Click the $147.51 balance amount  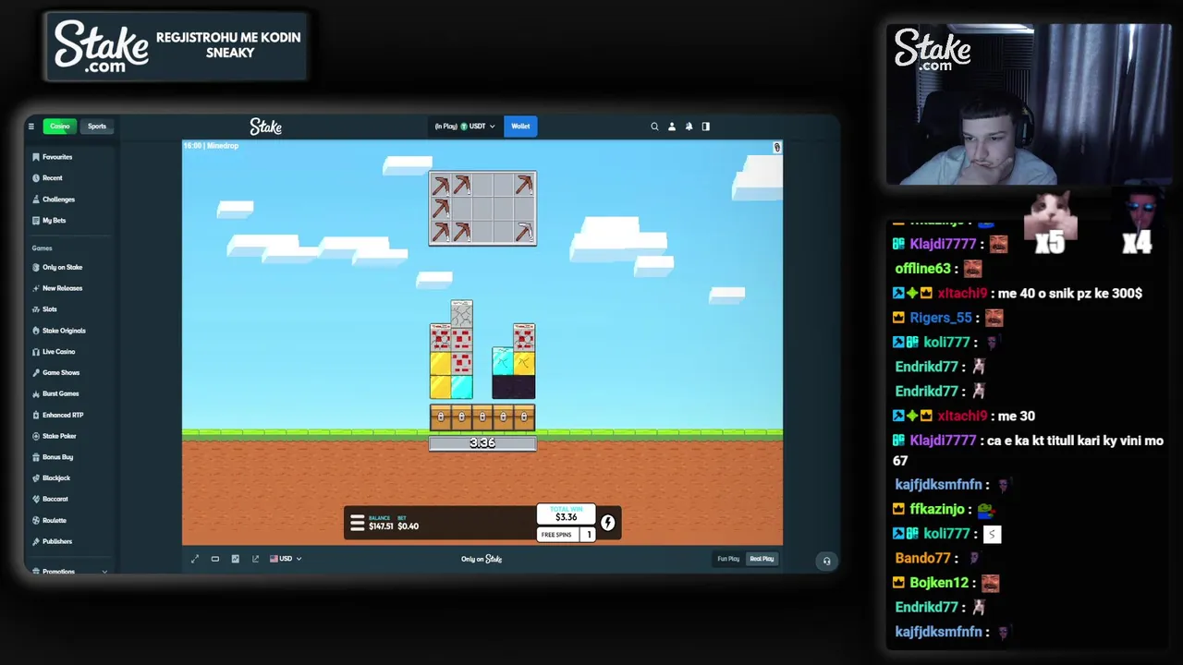coord(381,526)
